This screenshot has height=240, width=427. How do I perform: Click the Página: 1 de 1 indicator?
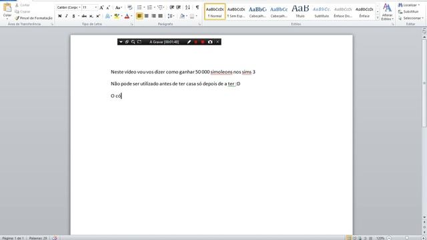[13, 238]
